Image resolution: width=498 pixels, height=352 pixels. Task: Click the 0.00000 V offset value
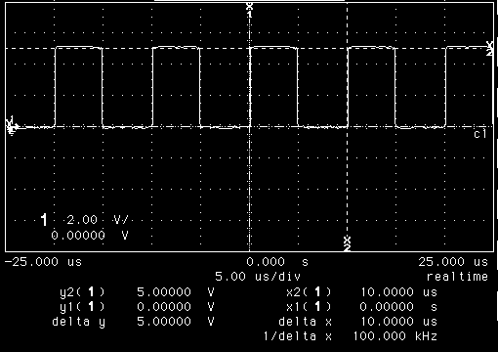pyautogui.click(x=90, y=236)
